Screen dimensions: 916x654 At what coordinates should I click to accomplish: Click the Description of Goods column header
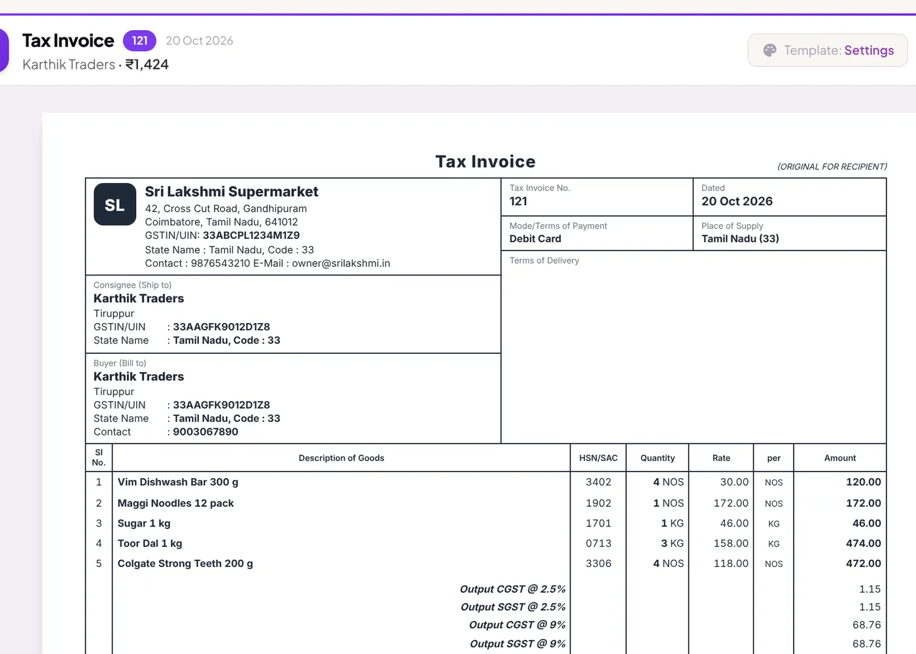[342, 458]
